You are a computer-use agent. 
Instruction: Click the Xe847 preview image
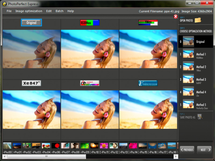31,110
